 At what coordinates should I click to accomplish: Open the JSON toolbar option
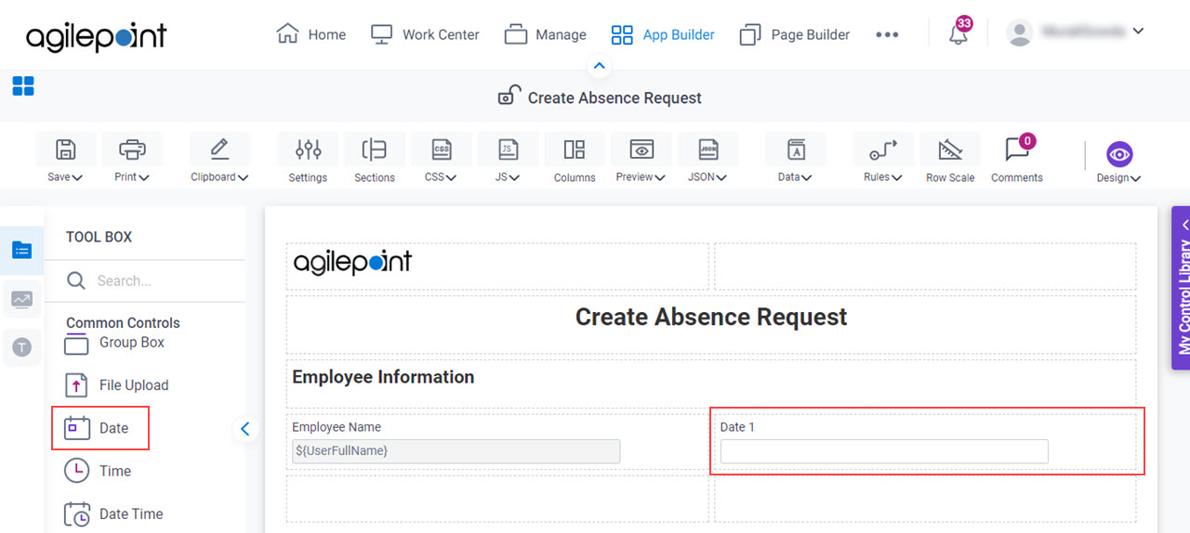(708, 159)
